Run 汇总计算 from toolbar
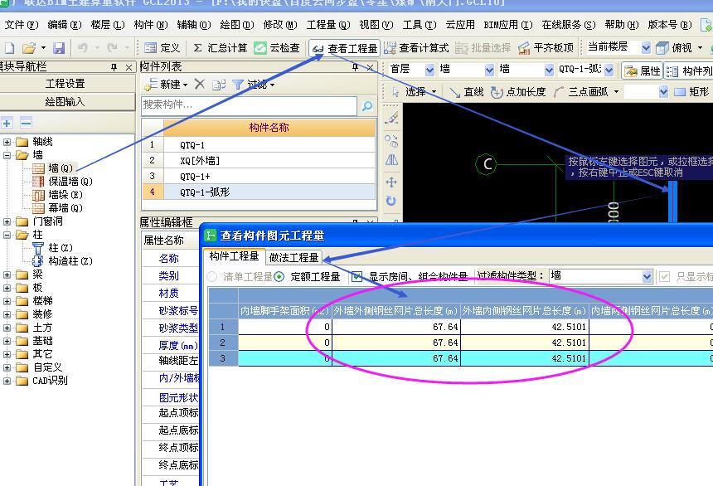This screenshot has height=486, width=713. pos(220,48)
